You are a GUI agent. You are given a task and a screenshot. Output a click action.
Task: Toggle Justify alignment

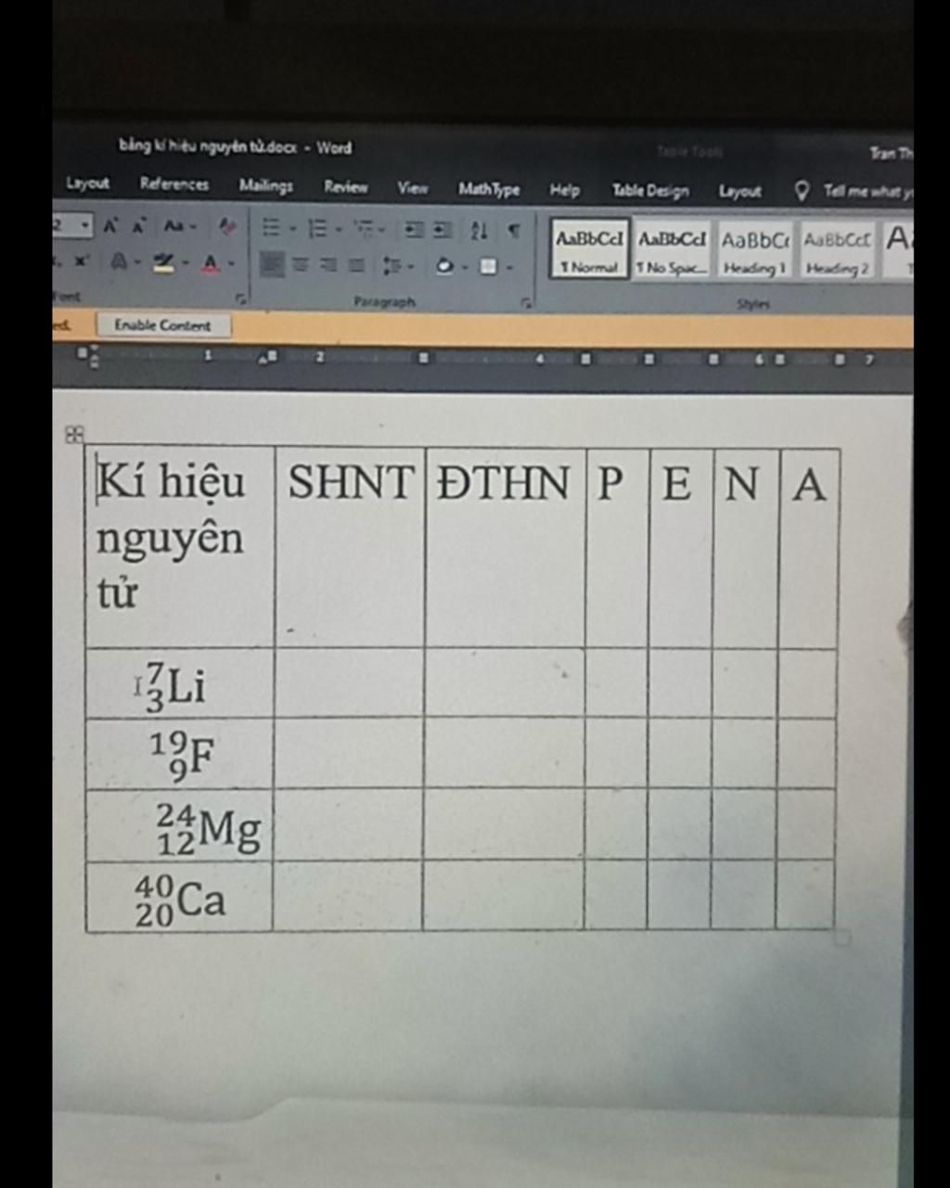tap(356, 266)
